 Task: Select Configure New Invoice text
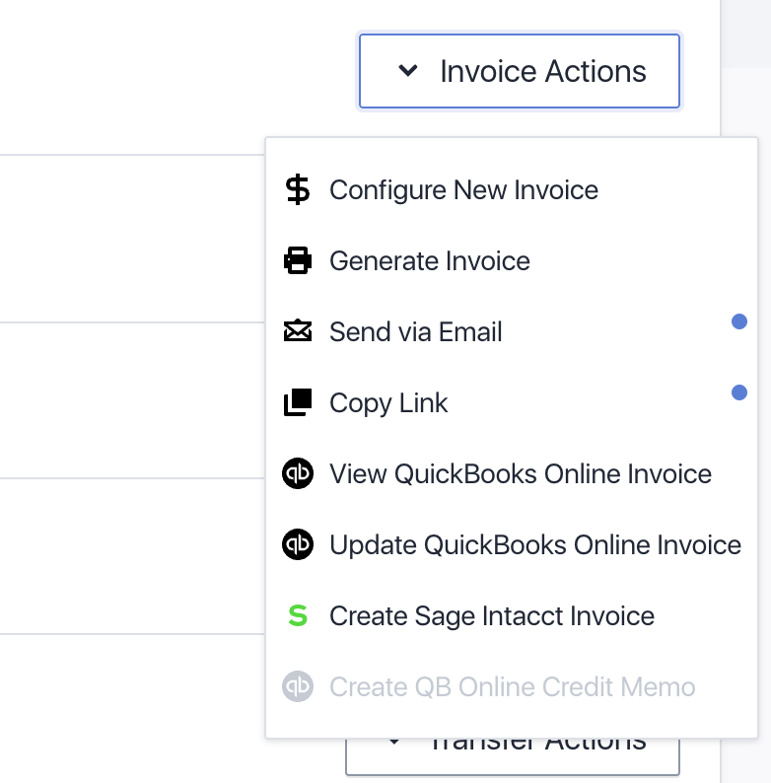[x=463, y=189]
